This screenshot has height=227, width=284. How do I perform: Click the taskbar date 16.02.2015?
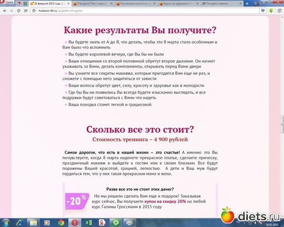(272, 224)
